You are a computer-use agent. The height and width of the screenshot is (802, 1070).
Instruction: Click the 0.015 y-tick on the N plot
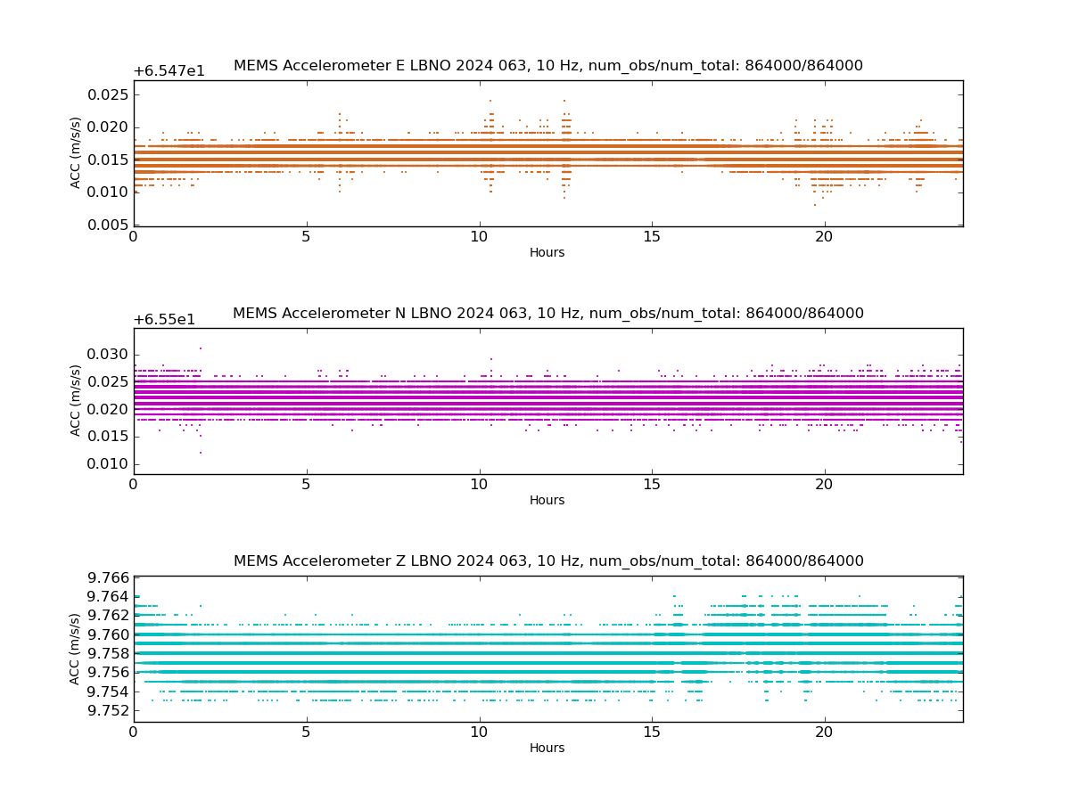(107, 436)
